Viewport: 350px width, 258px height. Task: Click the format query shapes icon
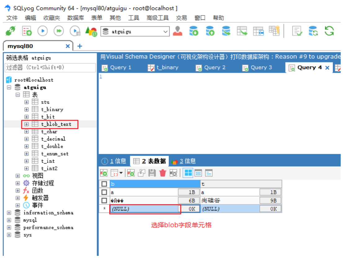(91, 31)
